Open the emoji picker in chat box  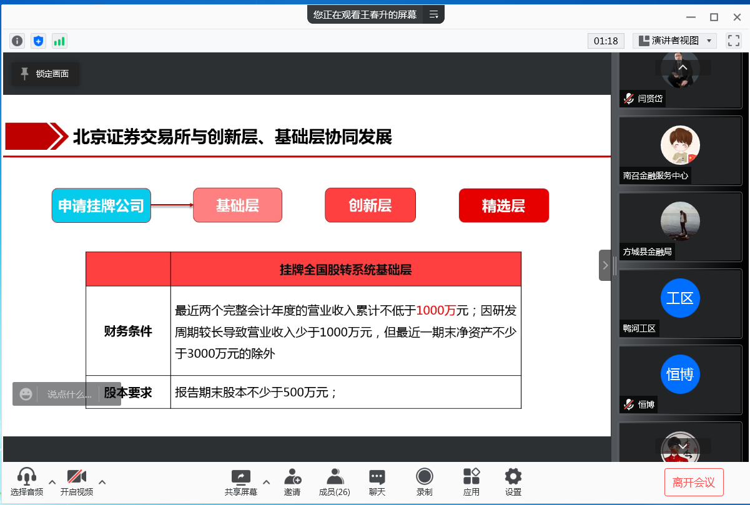pos(26,394)
